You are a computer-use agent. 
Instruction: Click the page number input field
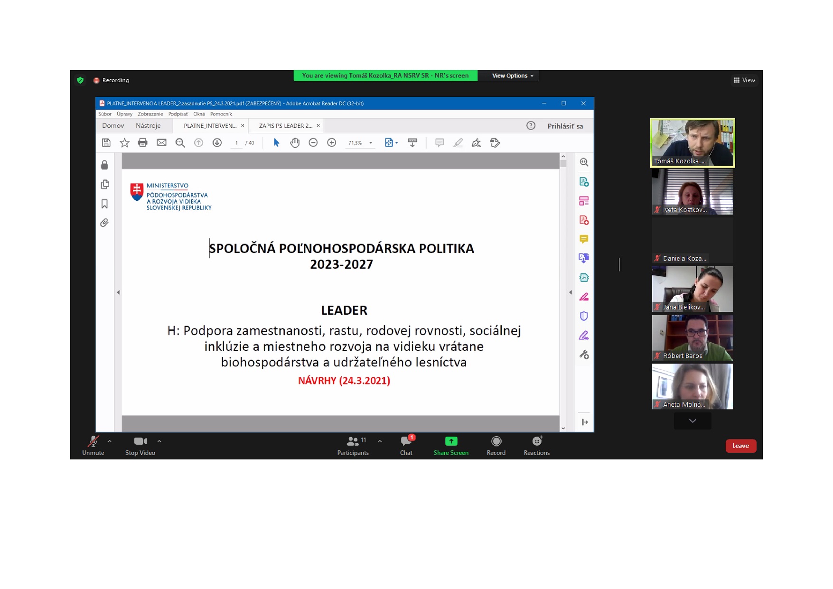pos(236,143)
